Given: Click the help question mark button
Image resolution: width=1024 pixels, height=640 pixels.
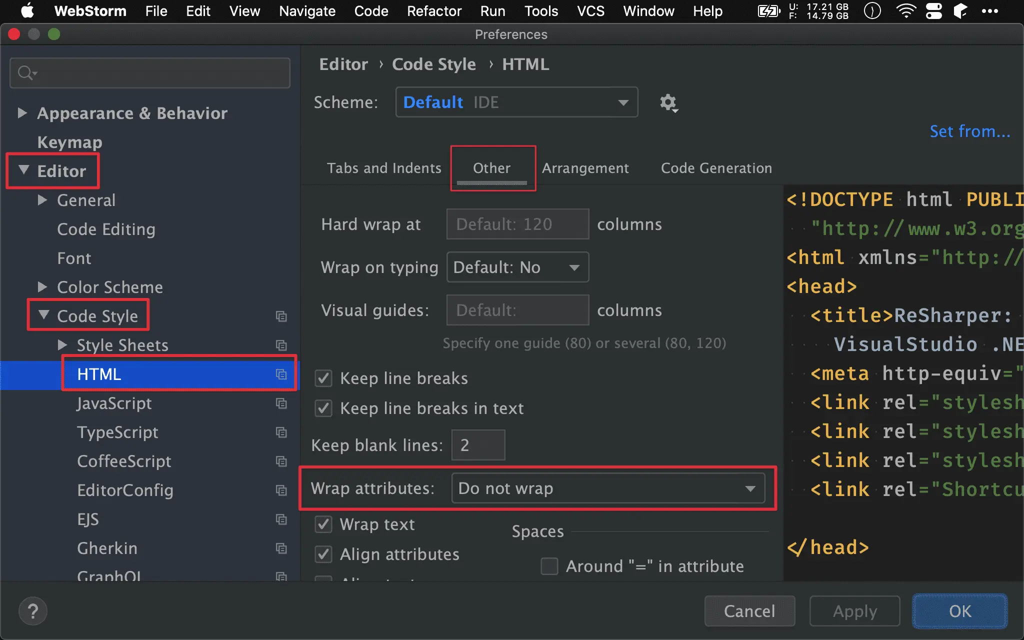Looking at the screenshot, I should pos(33,611).
